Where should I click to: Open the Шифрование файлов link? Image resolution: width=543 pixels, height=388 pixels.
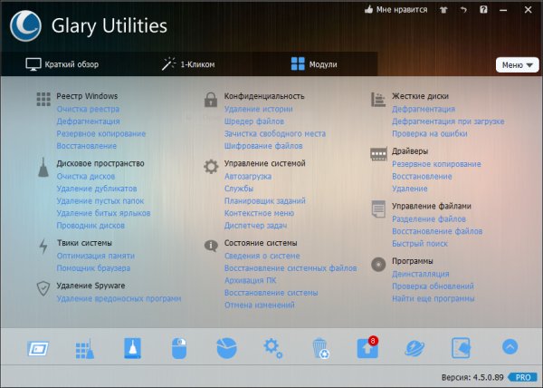click(263, 146)
